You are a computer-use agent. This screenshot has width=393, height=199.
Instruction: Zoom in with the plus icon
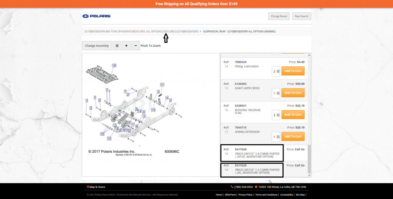coord(126,46)
